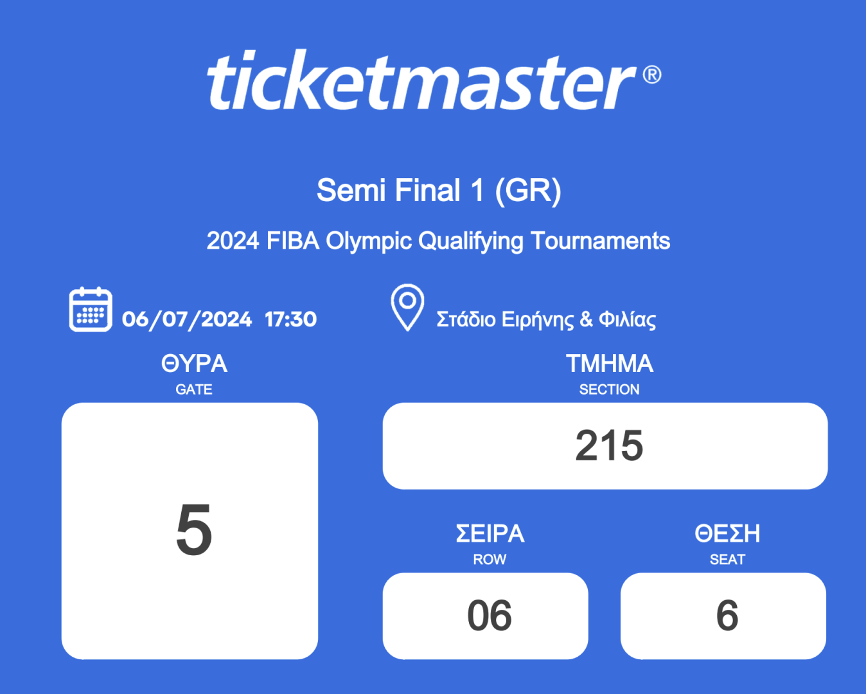Click the location pin icon
Viewport: 866px width, 694px height.
[x=407, y=307]
